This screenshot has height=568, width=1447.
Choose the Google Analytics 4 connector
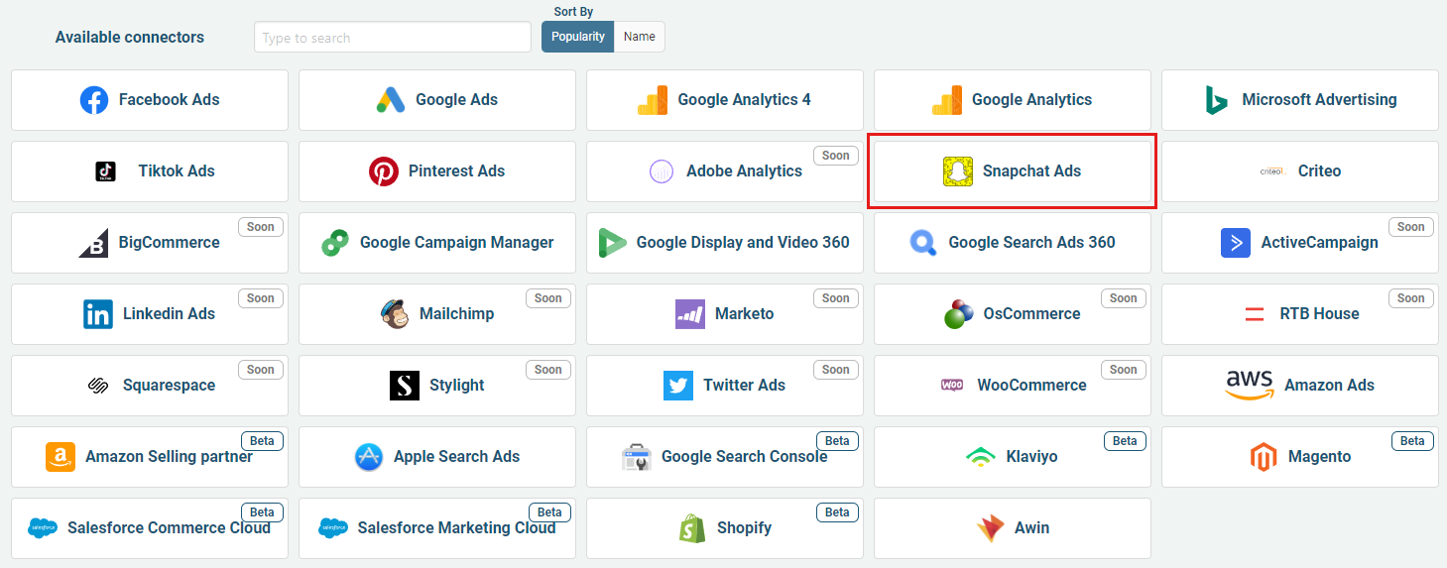click(x=725, y=100)
